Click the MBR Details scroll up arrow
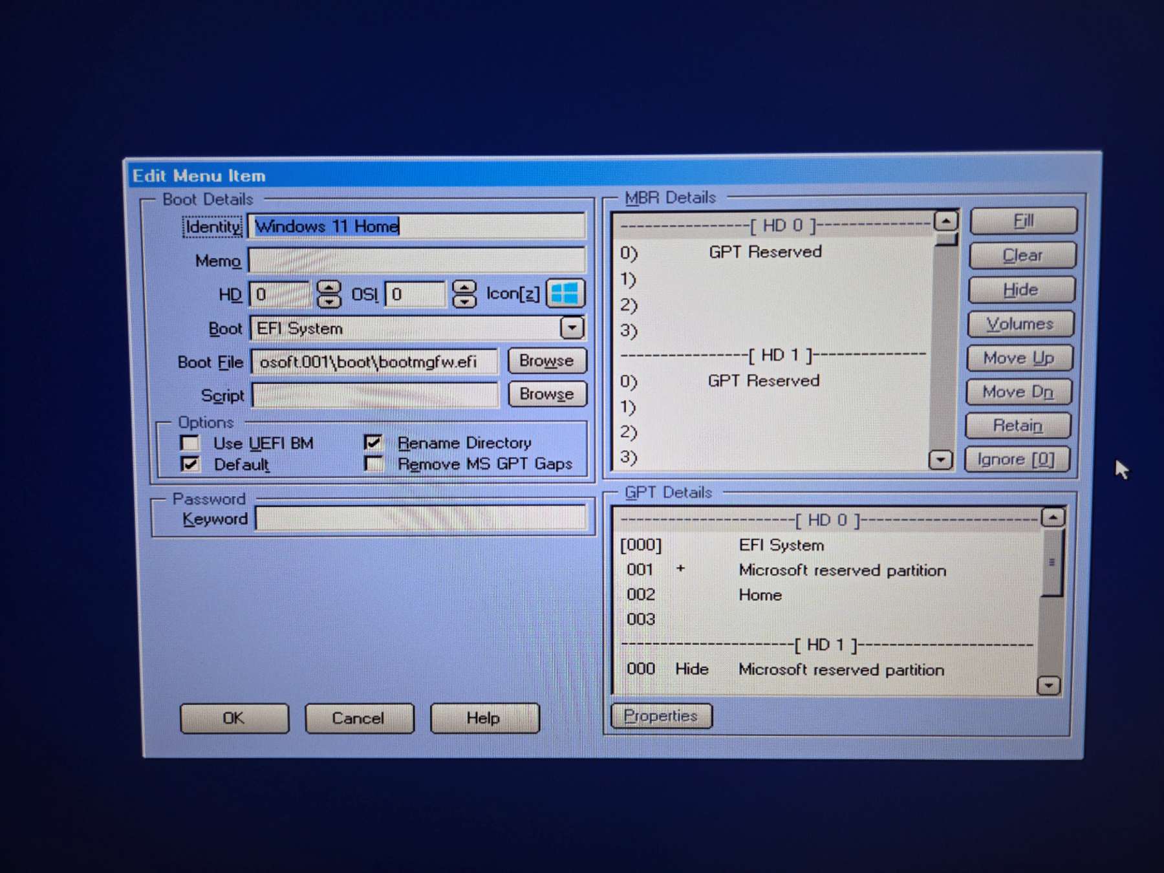Image resolution: width=1164 pixels, height=873 pixels. tap(945, 222)
